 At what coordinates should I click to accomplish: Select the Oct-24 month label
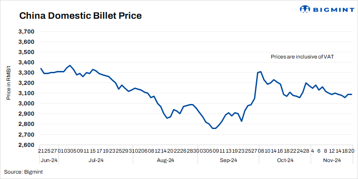point(285,160)
